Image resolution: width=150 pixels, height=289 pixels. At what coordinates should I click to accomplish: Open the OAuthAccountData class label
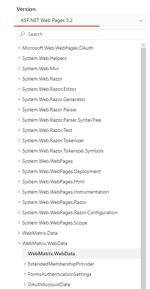49,285
